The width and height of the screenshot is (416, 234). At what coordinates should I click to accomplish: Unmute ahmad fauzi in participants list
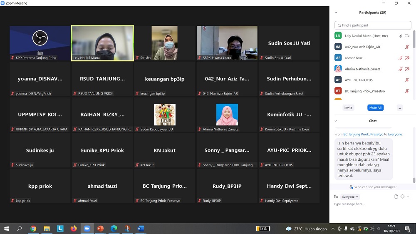tap(400, 58)
